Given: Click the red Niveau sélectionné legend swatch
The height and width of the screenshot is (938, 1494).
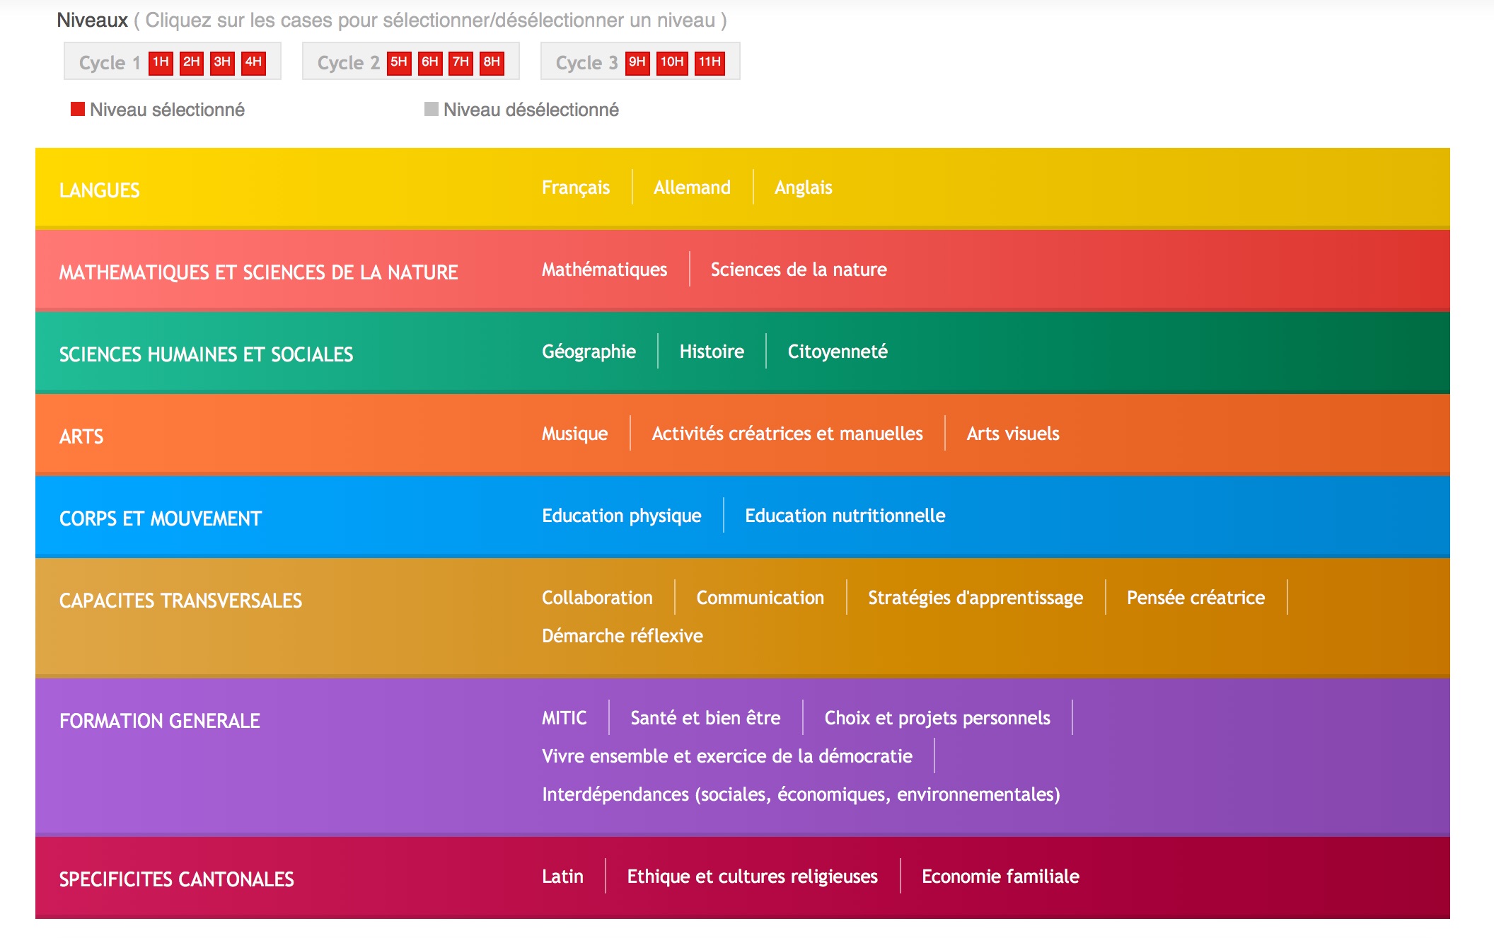Looking at the screenshot, I should [78, 109].
